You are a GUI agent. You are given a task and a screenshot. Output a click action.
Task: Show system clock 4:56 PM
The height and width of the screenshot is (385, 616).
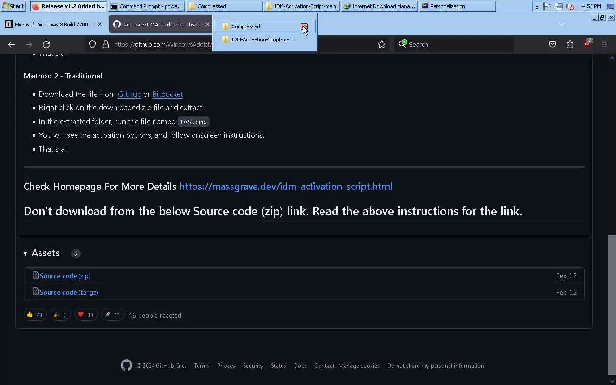pos(591,6)
